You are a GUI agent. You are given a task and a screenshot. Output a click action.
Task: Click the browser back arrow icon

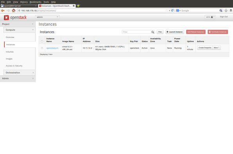(x=3, y=11)
